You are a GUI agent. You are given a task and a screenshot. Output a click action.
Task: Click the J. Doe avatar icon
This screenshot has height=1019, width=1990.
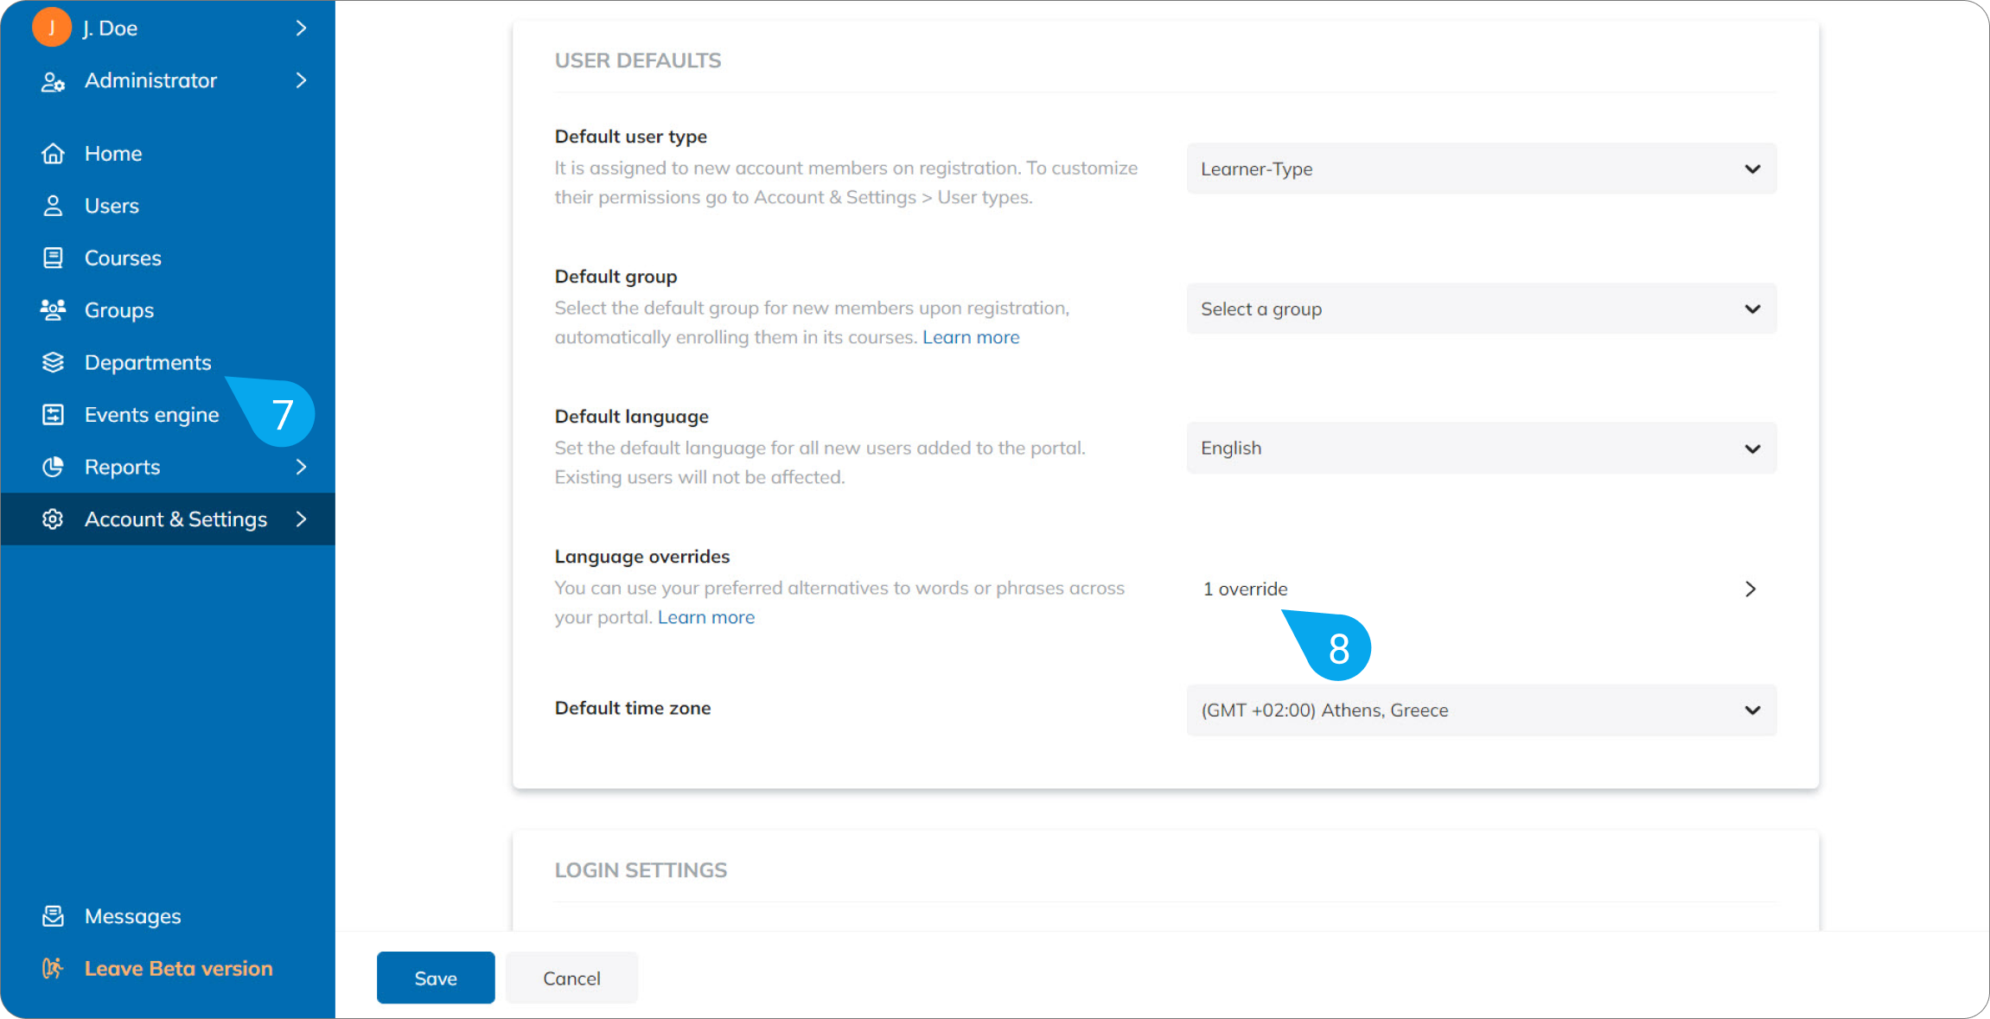(52, 27)
